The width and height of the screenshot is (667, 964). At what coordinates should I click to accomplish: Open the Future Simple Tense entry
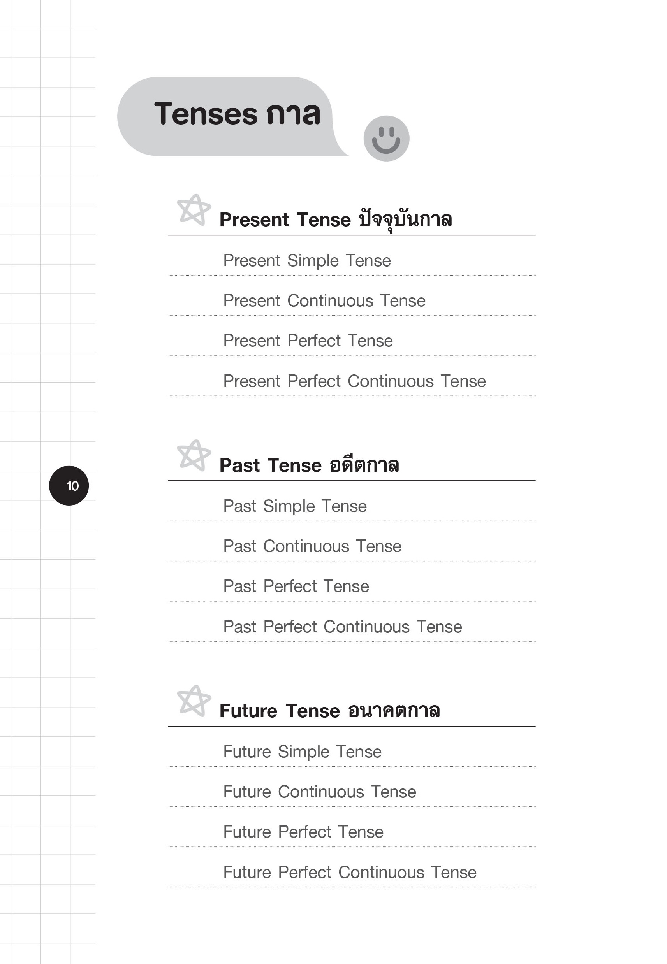coord(303,752)
